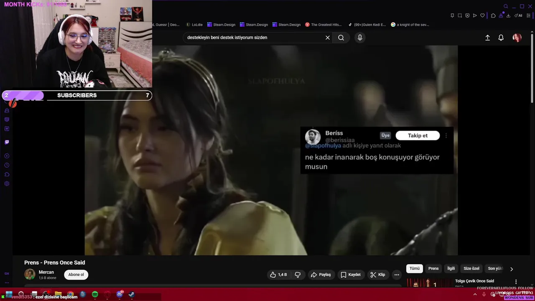Screen dimensions: 535x301
Task: Click Takip et button in the tweet overlay
Action: (x=418, y=135)
